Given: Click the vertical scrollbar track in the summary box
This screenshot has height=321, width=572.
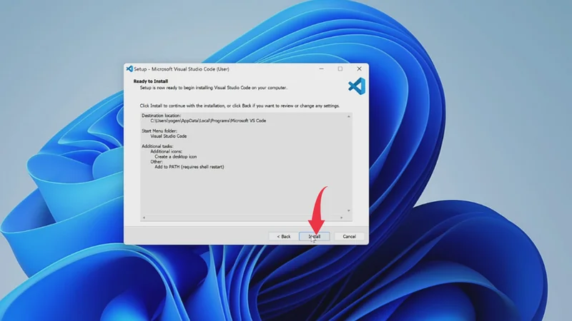Looking at the screenshot, I should tap(349, 163).
